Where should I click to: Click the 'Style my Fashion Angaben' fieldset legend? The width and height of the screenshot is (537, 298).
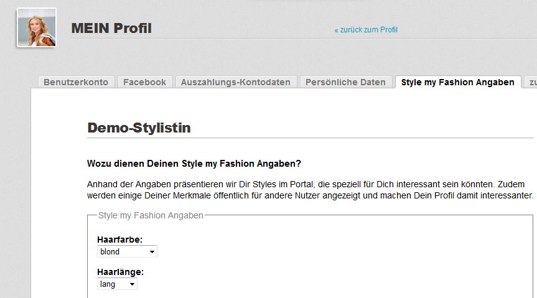(151, 215)
